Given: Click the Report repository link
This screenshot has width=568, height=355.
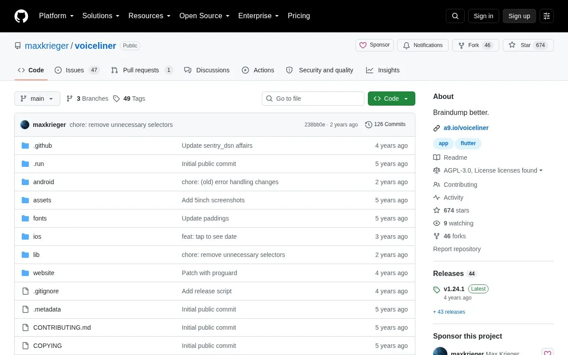Looking at the screenshot, I should (457, 249).
